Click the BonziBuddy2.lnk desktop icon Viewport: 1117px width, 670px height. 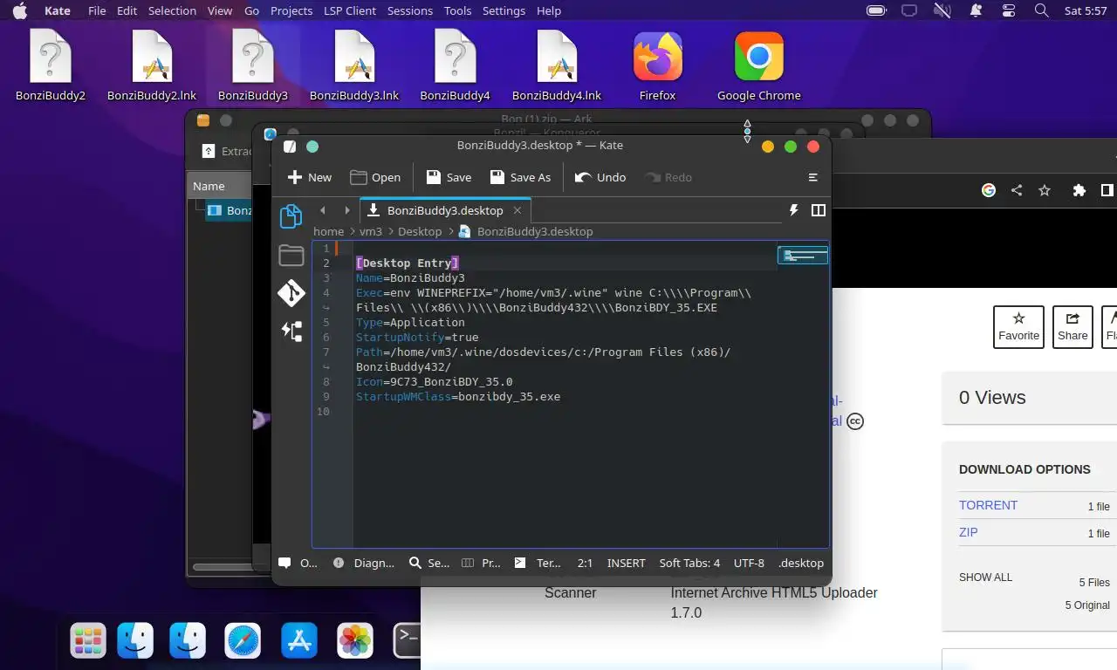tap(152, 67)
